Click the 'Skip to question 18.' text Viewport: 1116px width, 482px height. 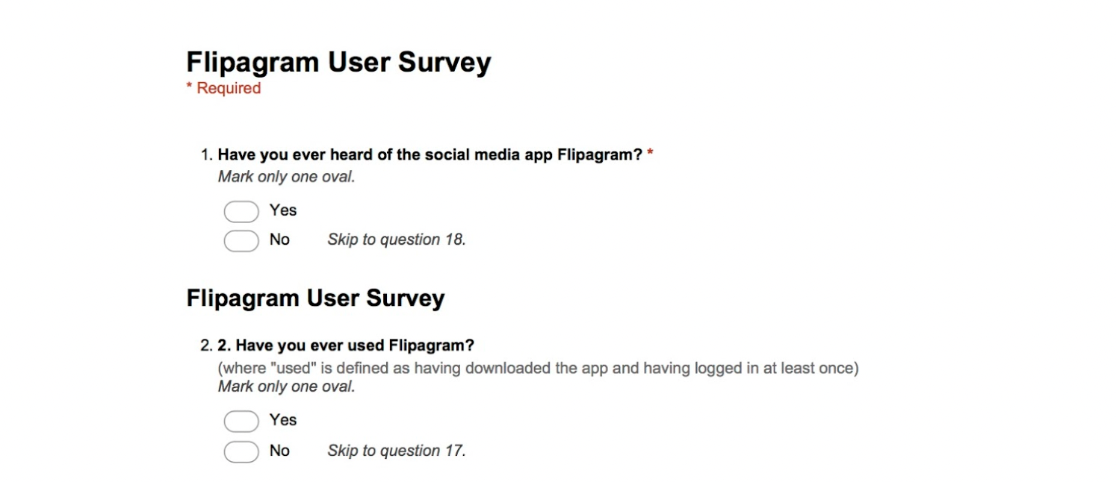pos(397,240)
